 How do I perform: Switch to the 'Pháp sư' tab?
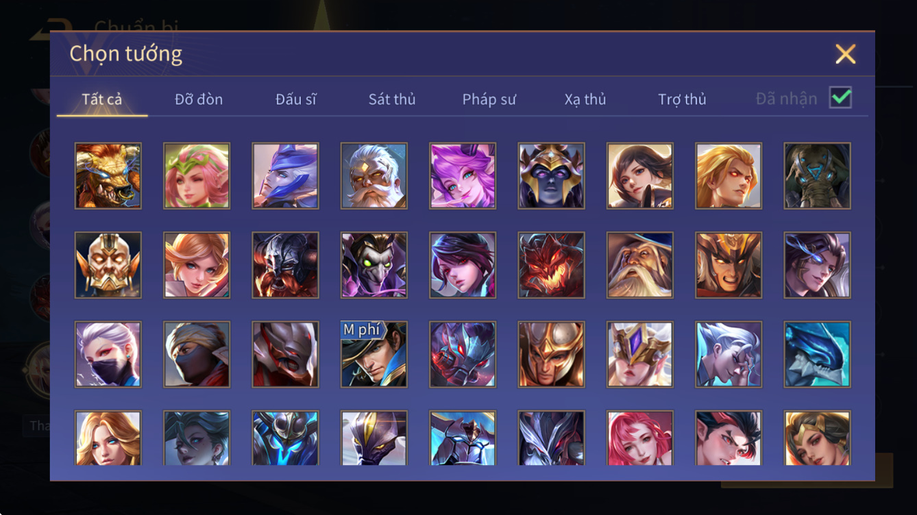tap(489, 99)
